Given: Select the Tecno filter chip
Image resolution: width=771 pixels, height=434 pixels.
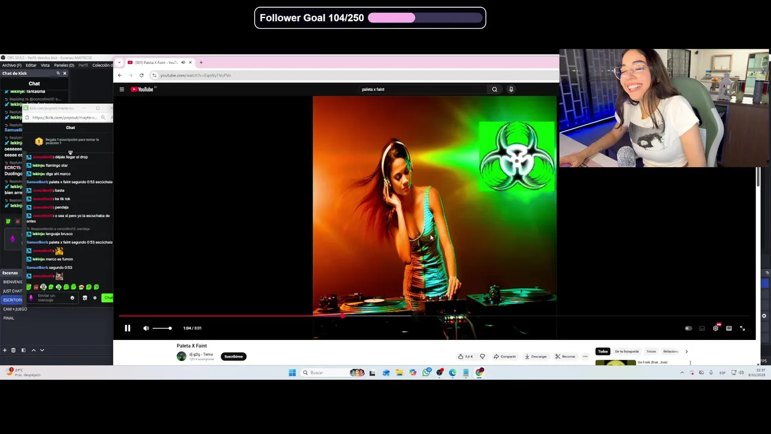Looking at the screenshot, I should tap(651, 351).
